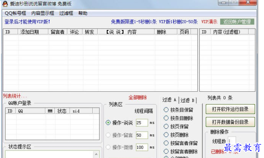
Task: Click the 列表统计 status text
Action: click(x=15, y=96)
